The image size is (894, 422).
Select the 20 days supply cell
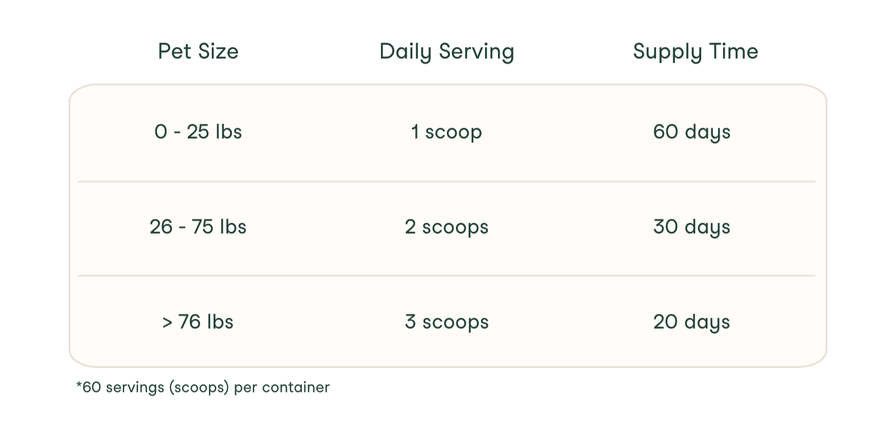pyautogui.click(x=692, y=322)
